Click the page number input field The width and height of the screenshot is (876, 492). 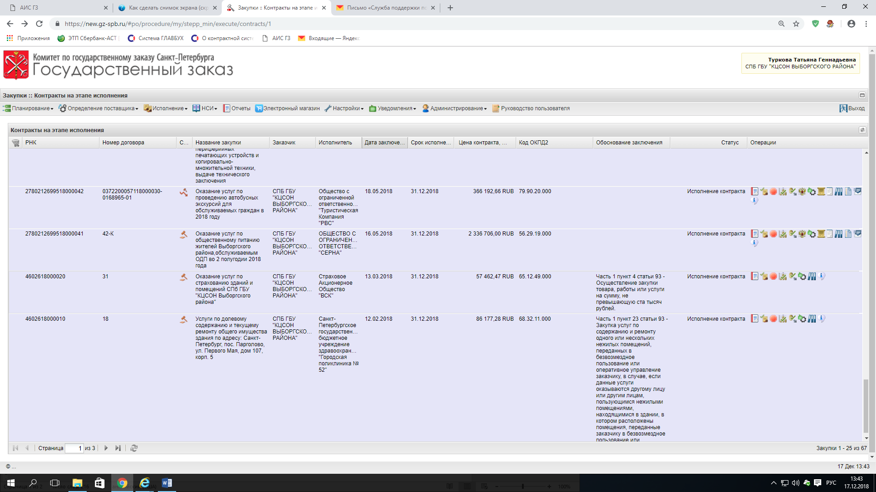74,448
